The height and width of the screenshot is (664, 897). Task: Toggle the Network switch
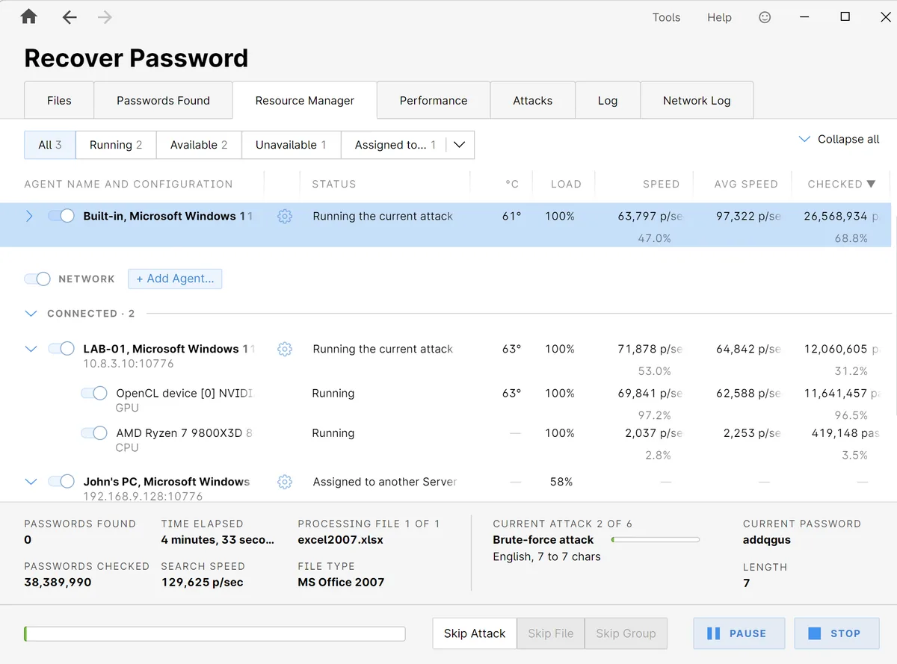[37, 279]
